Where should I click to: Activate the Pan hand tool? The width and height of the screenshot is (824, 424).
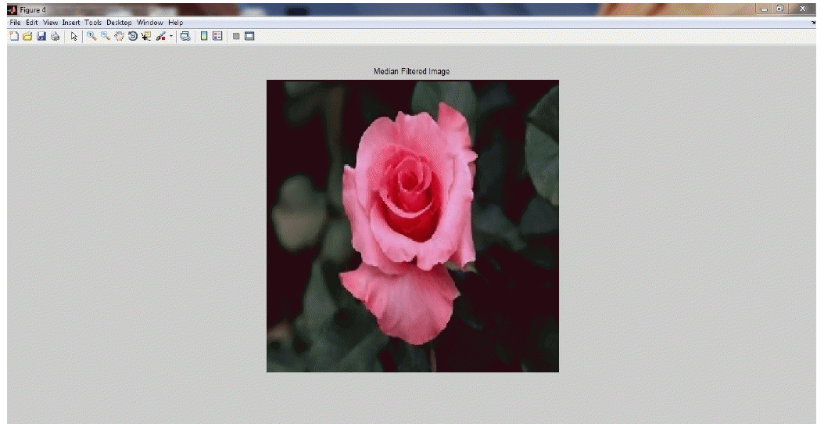[x=119, y=36]
